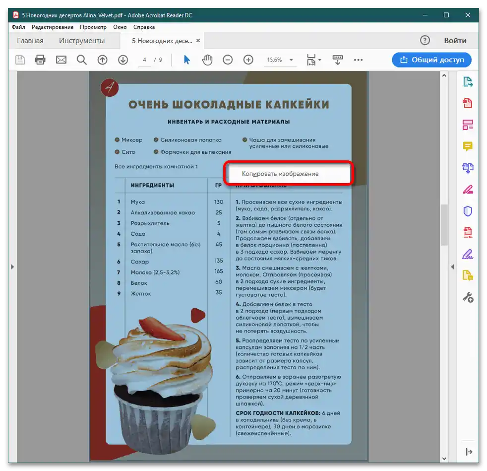Open the Comment tool in sidebar

click(468, 146)
